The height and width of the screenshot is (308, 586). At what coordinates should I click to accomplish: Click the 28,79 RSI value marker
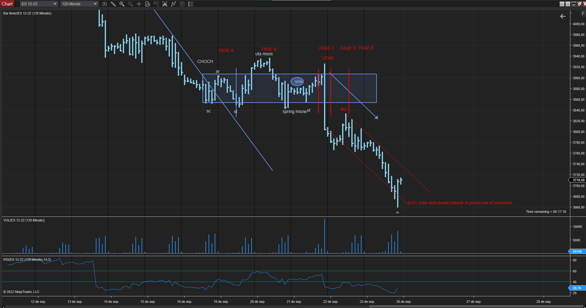(x=577, y=288)
